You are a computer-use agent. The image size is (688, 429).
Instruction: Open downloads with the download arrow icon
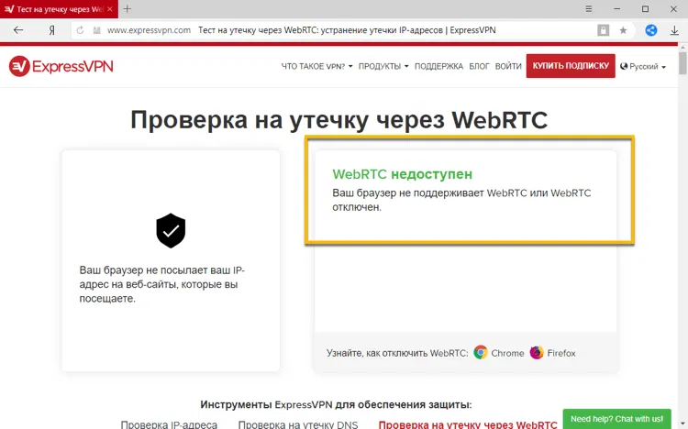point(674,30)
